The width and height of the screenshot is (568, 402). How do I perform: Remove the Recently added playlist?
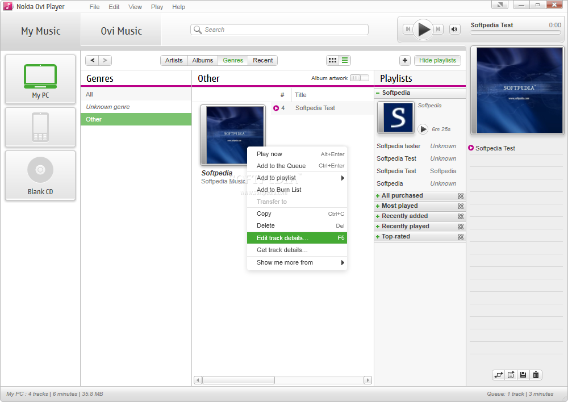pyautogui.click(x=461, y=216)
